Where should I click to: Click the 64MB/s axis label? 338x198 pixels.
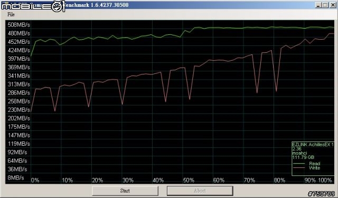pyautogui.click(x=17, y=161)
